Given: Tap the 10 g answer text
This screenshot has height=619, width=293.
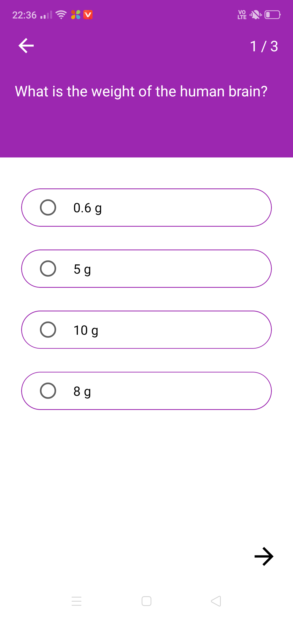Looking at the screenshot, I should coord(86,330).
